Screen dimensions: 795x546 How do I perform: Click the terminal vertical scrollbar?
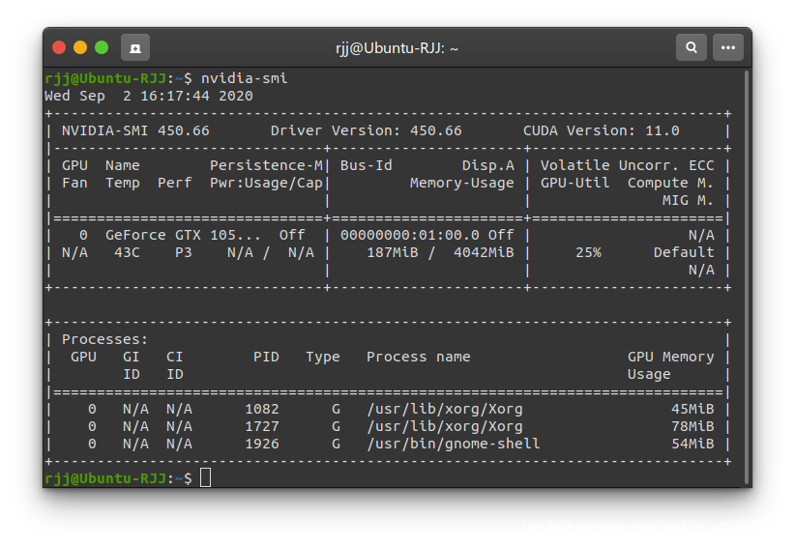tap(747, 277)
